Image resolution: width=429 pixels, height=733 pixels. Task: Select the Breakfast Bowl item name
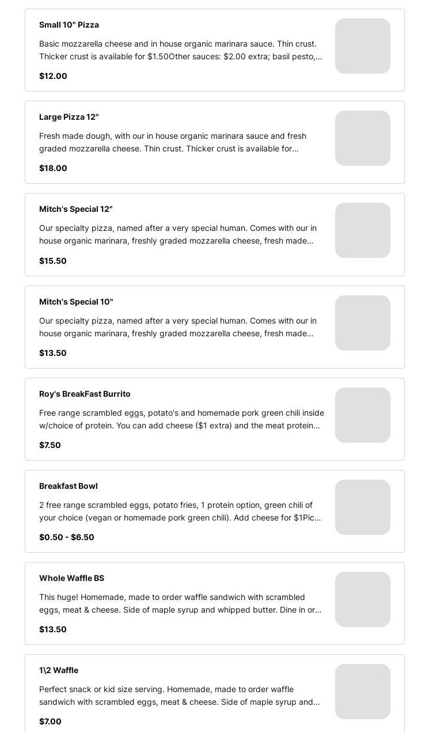click(69, 486)
